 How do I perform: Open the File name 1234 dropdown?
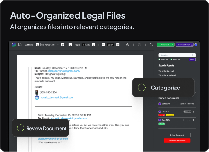coord(50,45)
